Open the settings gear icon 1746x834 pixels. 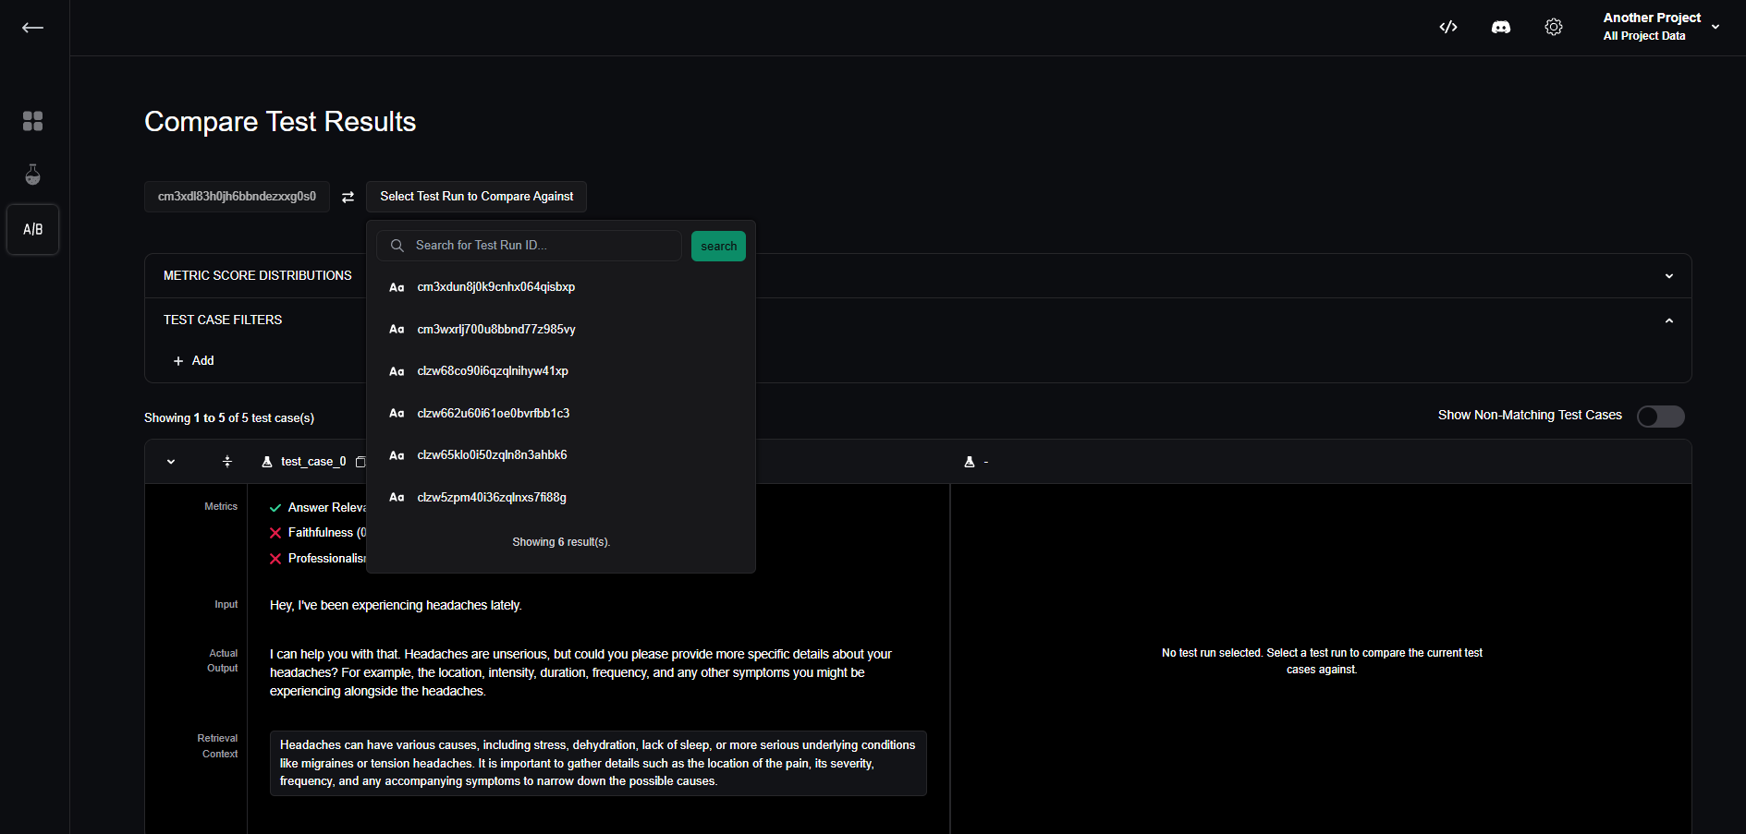pyautogui.click(x=1554, y=27)
